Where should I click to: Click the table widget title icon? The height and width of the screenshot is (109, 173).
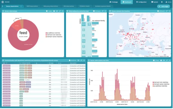(3, 60)
